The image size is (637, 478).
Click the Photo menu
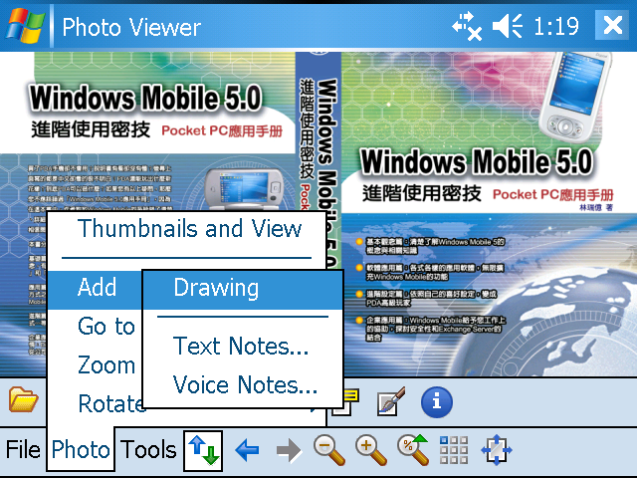pyautogui.click(x=81, y=450)
